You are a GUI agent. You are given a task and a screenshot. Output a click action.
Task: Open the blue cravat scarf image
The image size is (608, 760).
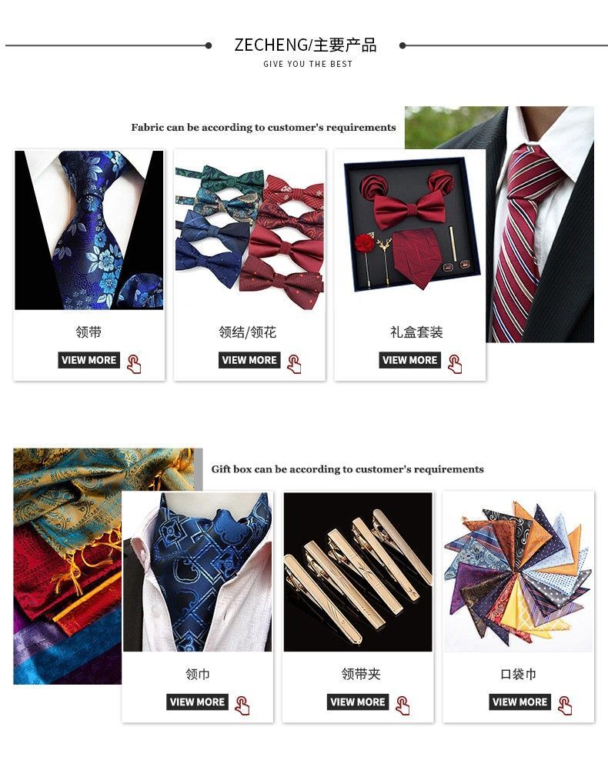[x=197, y=572]
